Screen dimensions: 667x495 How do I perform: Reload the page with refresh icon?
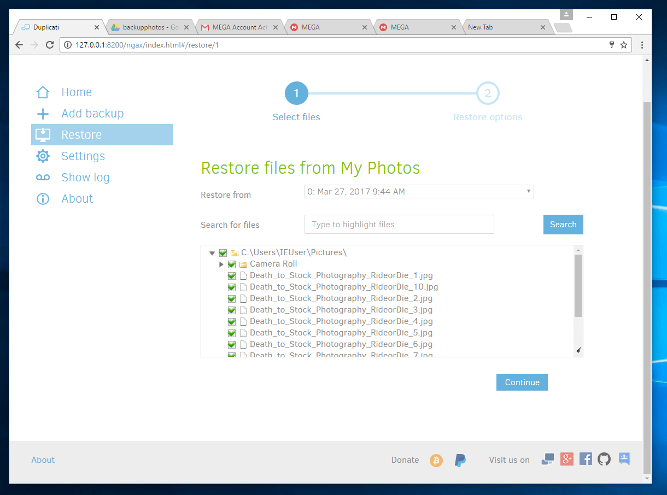coord(50,45)
